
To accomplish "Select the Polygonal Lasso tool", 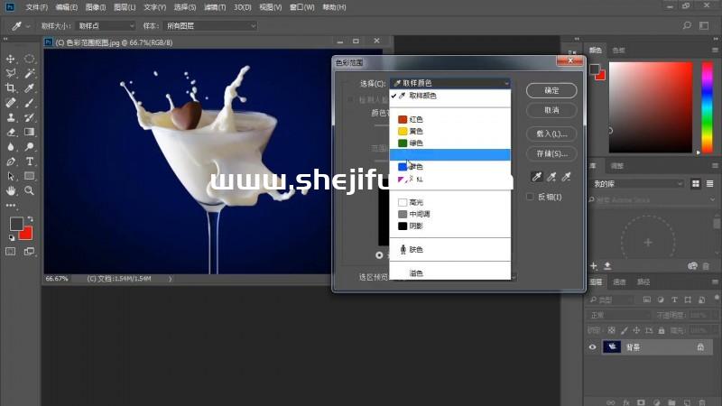I will pyautogui.click(x=10, y=73).
